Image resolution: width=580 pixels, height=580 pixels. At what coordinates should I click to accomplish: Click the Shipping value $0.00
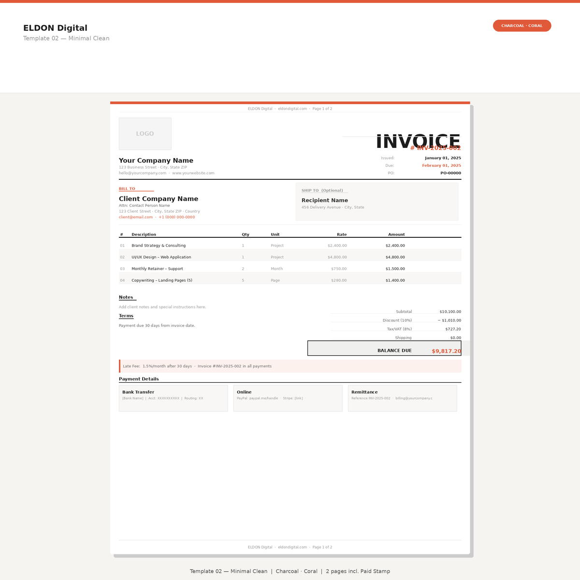coord(456,338)
